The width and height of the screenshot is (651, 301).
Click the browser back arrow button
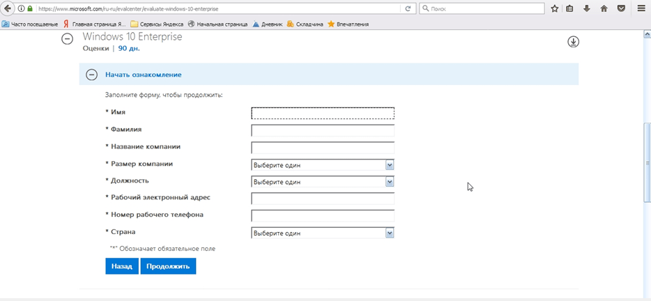click(x=8, y=8)
